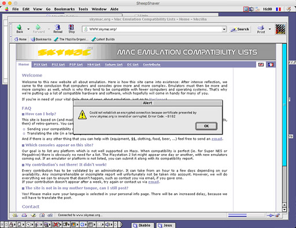
Task: Open the IRC Chat icon in status bar
Action: [x=50, y=215]
